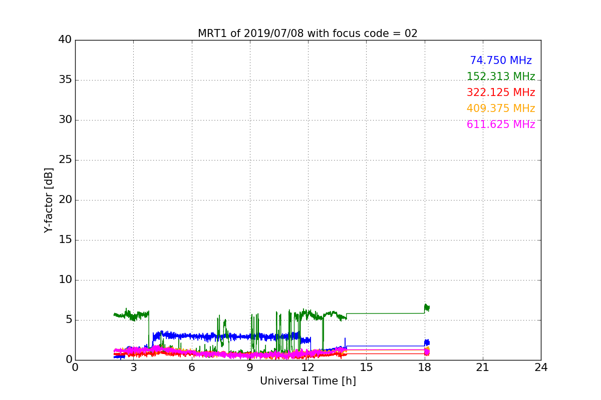Click the x-axis tick label 3

(x=133, y=367)
